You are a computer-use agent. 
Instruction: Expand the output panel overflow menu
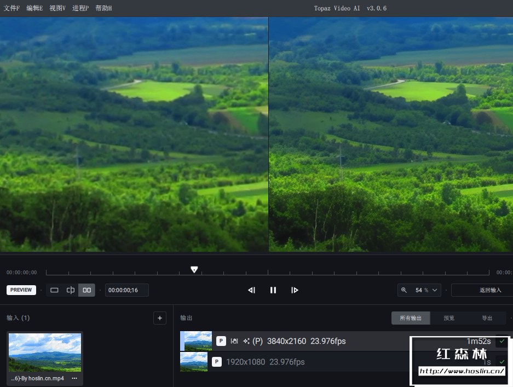coord(510,317)
